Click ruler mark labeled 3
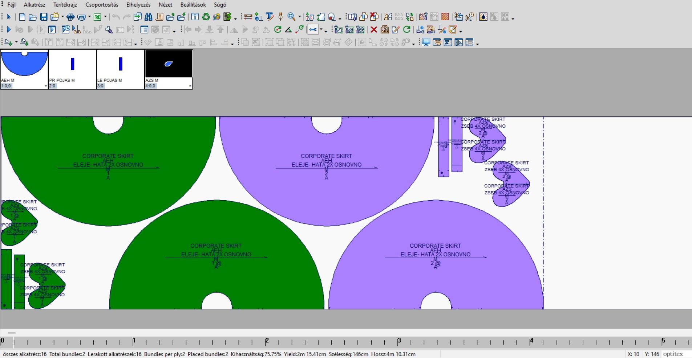Screen dimensions: 692x358 coord(399,341)
